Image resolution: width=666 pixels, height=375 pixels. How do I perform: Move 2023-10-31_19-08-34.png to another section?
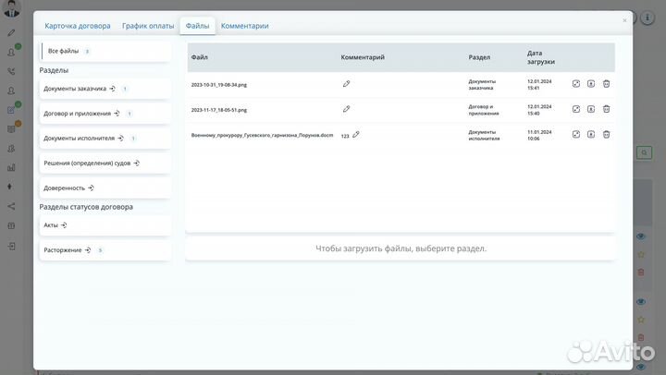pyautogui.click(x=576, y=83)
